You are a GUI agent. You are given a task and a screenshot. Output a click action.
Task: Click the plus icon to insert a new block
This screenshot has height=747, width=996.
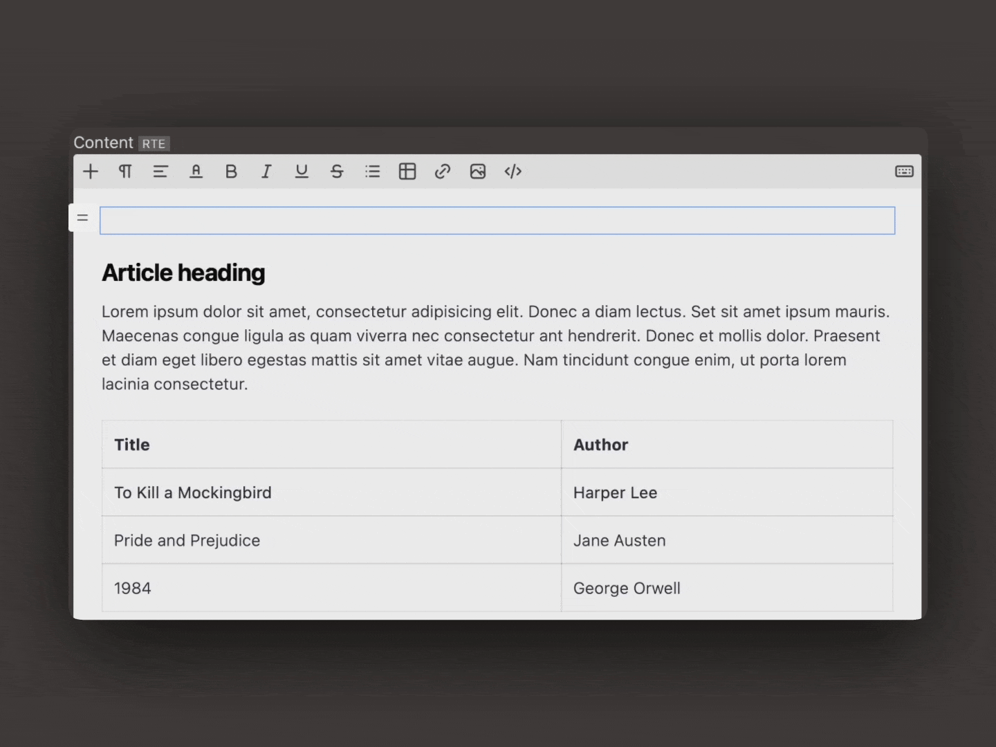click(90, 172)
